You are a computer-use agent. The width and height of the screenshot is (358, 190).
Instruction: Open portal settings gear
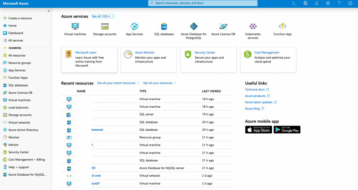point(328,3)
